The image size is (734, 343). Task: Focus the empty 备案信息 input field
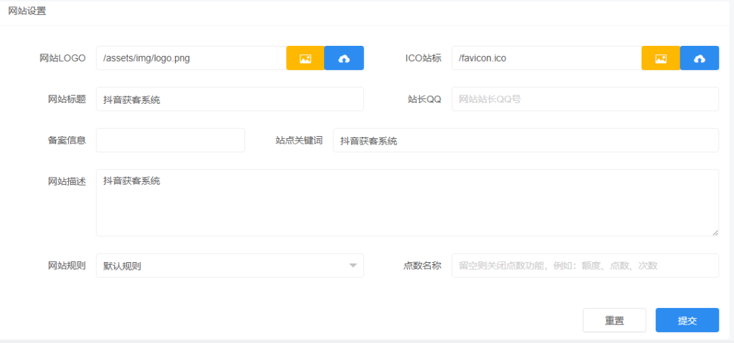pyautogui.click(x=171, y=140)
